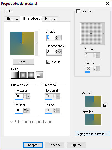Click the Aceptar button
This screenshot has height=150, width=112.
(33, 145)
